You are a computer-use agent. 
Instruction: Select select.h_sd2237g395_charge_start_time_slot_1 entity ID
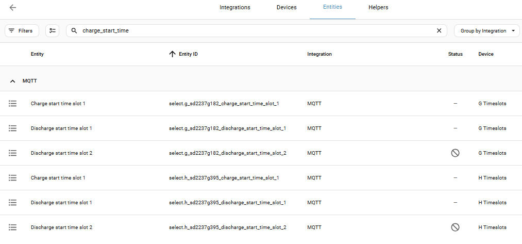pos(224,177)
